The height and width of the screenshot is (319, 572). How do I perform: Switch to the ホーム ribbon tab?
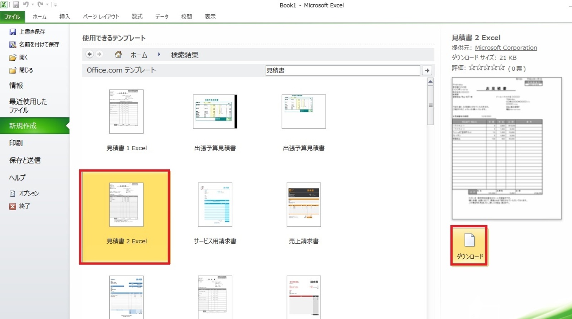click(39, 17)
